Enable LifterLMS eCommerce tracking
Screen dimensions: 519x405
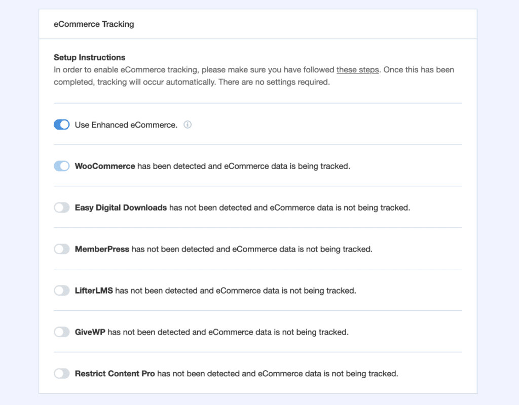(x=61, y=290)
